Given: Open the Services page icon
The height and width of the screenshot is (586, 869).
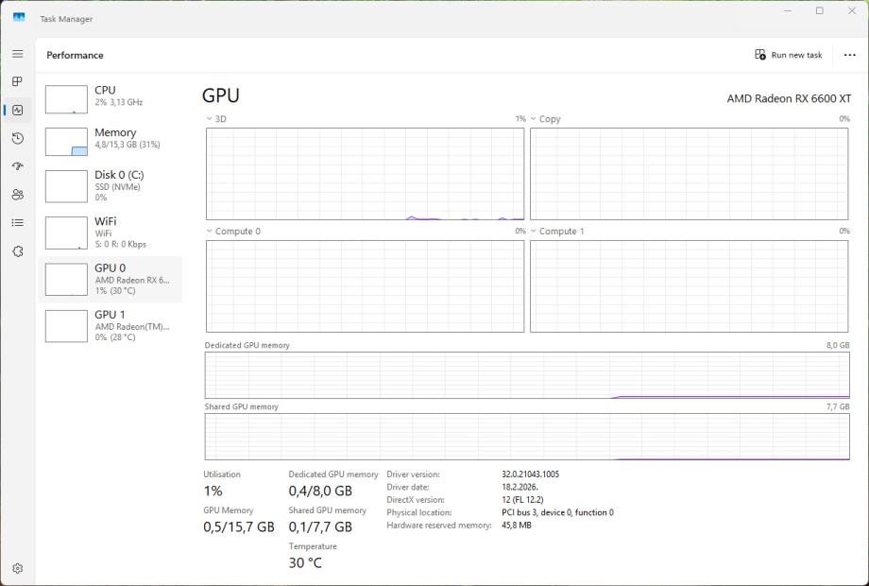Looking at the screenshot, I should point(17,251).
